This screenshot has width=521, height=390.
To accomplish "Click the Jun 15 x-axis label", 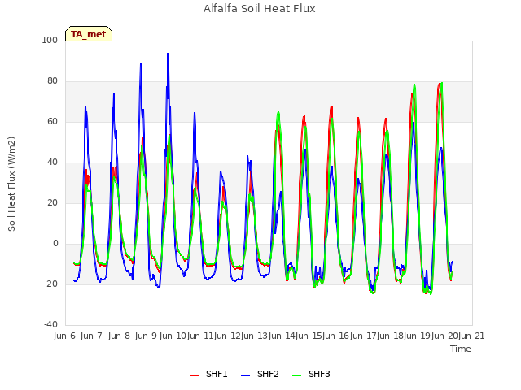I will click(x=309, y=336).
